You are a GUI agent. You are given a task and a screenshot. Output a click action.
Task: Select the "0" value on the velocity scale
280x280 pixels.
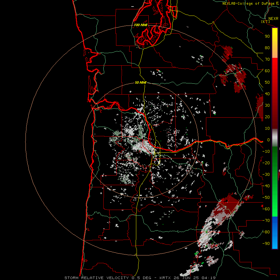pyautogui.click(x=268, y=140)
